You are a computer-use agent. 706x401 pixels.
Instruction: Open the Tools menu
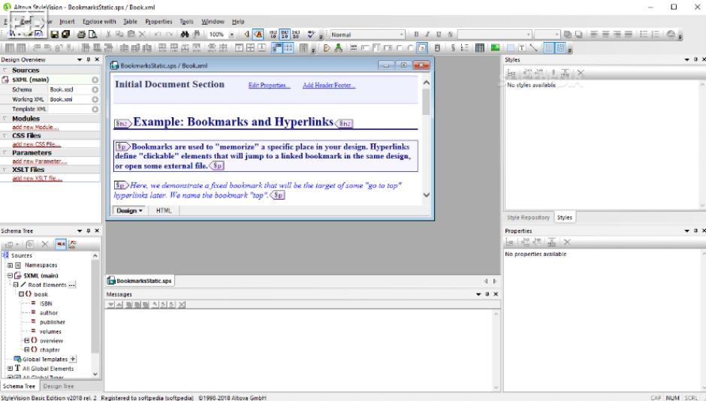[x=186, y=21]
